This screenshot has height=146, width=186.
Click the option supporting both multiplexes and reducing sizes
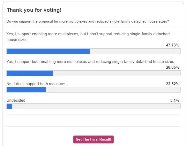(91, 62)
